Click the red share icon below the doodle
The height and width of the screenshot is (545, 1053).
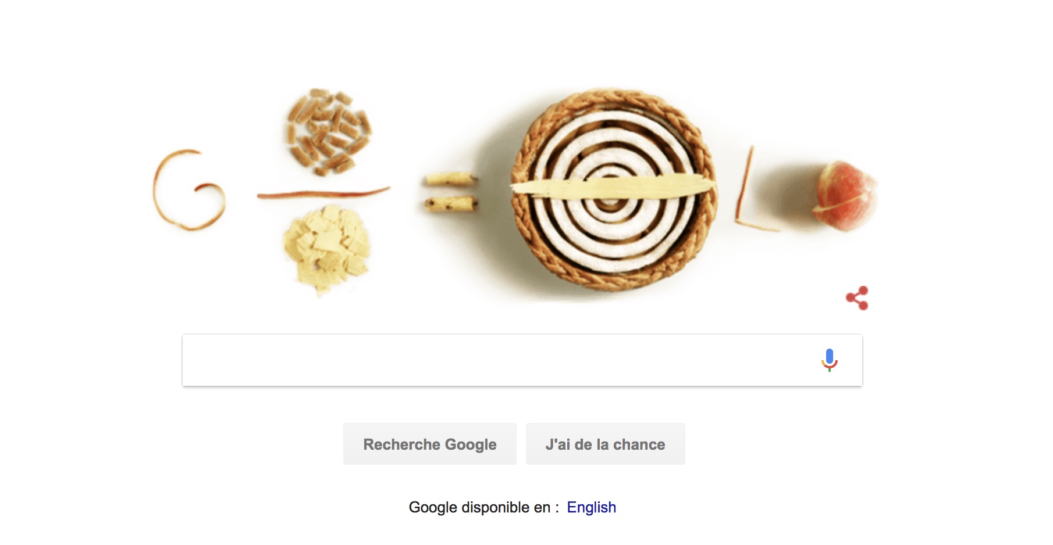[x=857, y=298]
